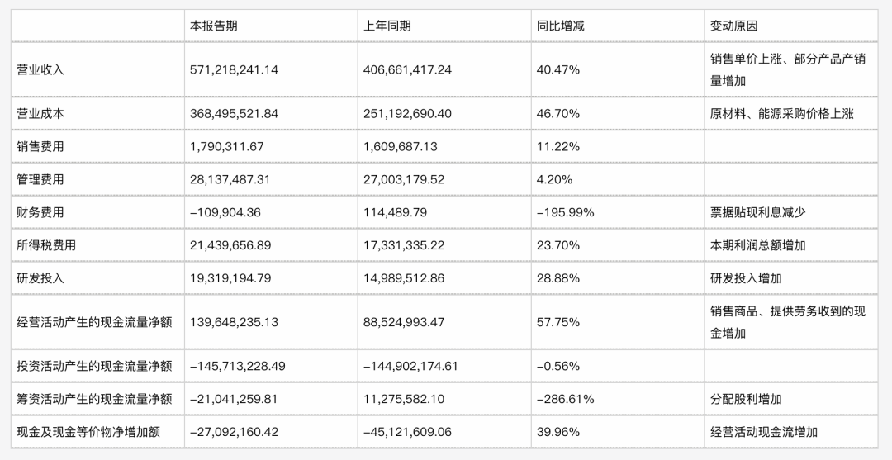Click the 上年同期 column header
Image resolution: width=892 pixels, height=460 pixels.
point(387,26)
